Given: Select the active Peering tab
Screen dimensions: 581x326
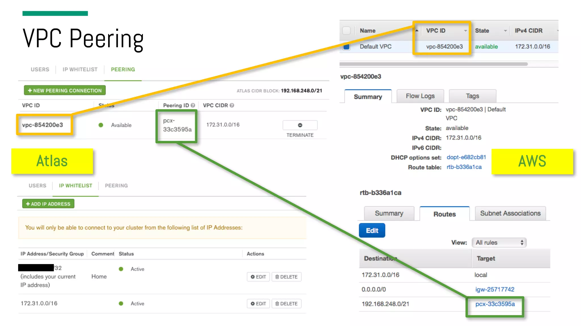Looking at the screenshot, I should pos(123,69).
